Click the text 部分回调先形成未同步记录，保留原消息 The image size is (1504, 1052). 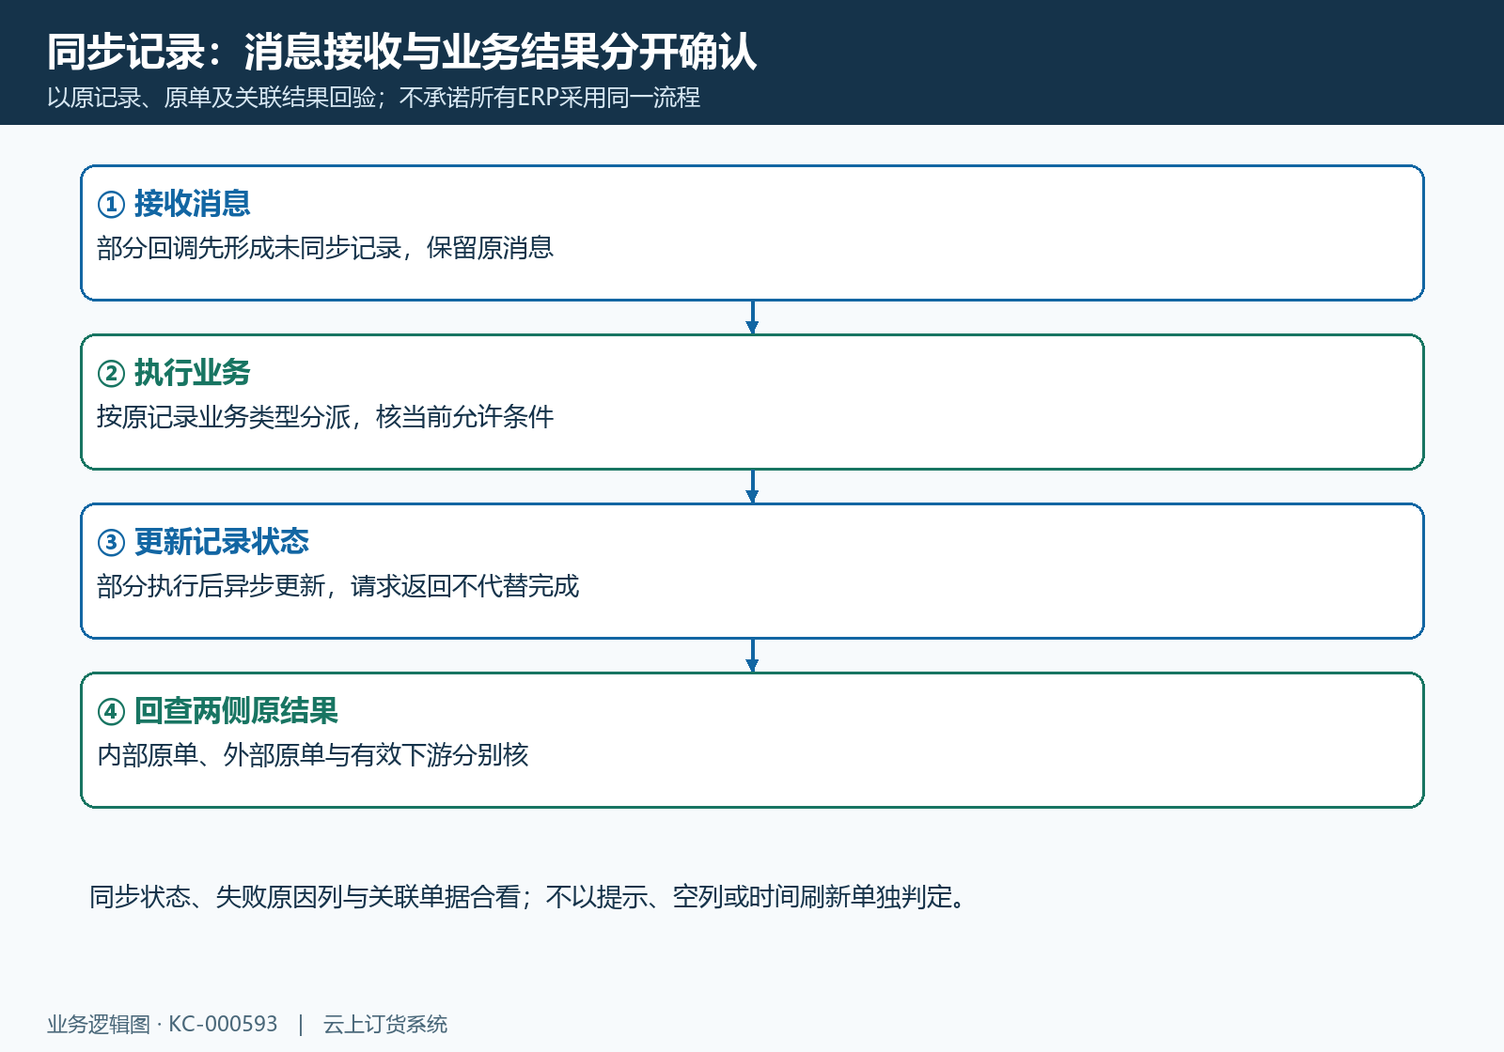pos(325,248)
